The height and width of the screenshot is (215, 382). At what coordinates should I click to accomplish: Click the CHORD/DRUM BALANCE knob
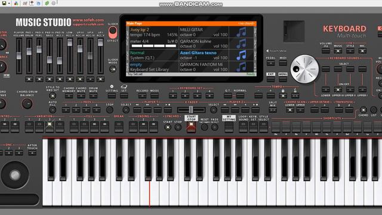point(27,103)
